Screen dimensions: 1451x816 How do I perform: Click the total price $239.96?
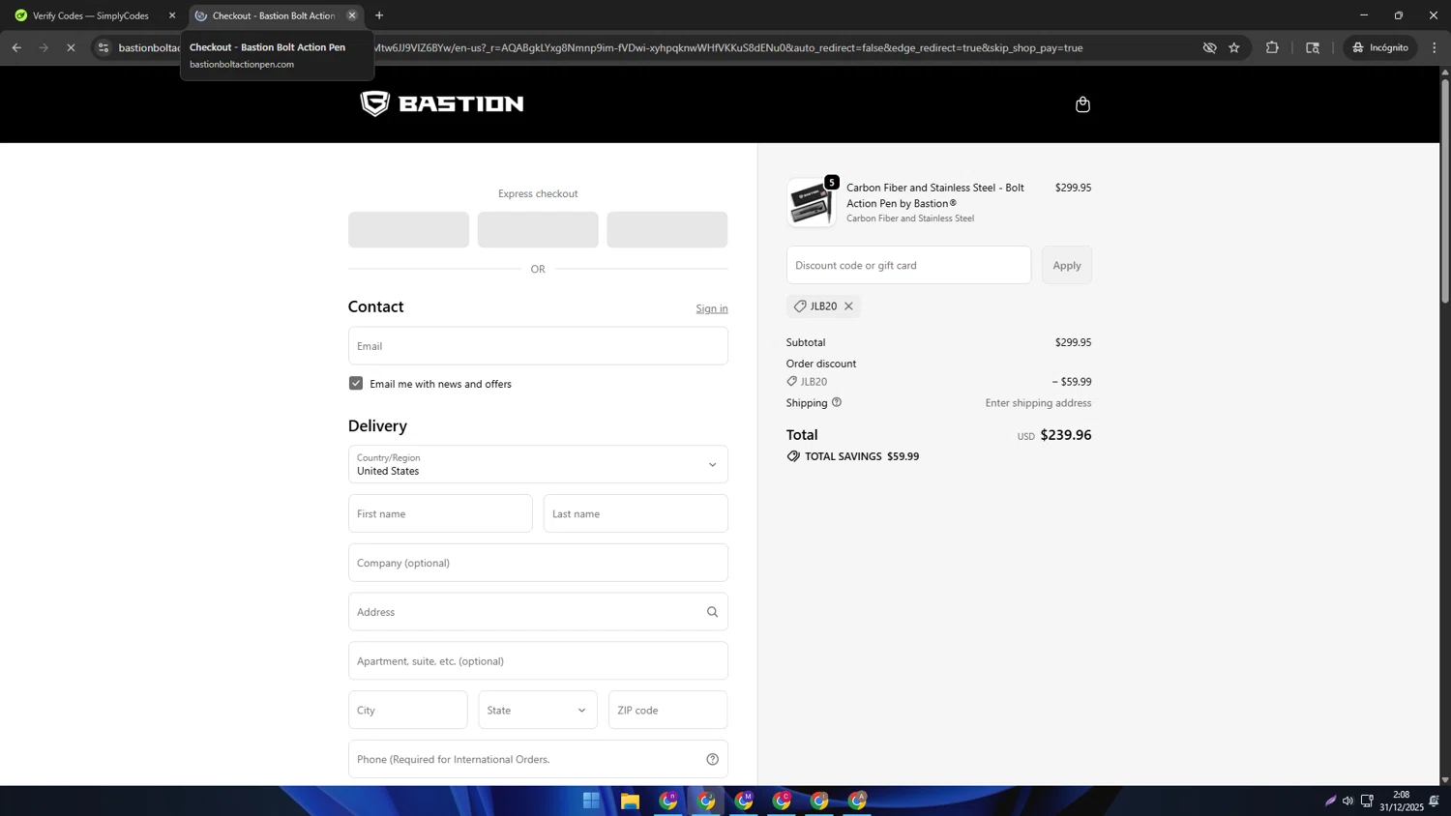pos(1065,435)
